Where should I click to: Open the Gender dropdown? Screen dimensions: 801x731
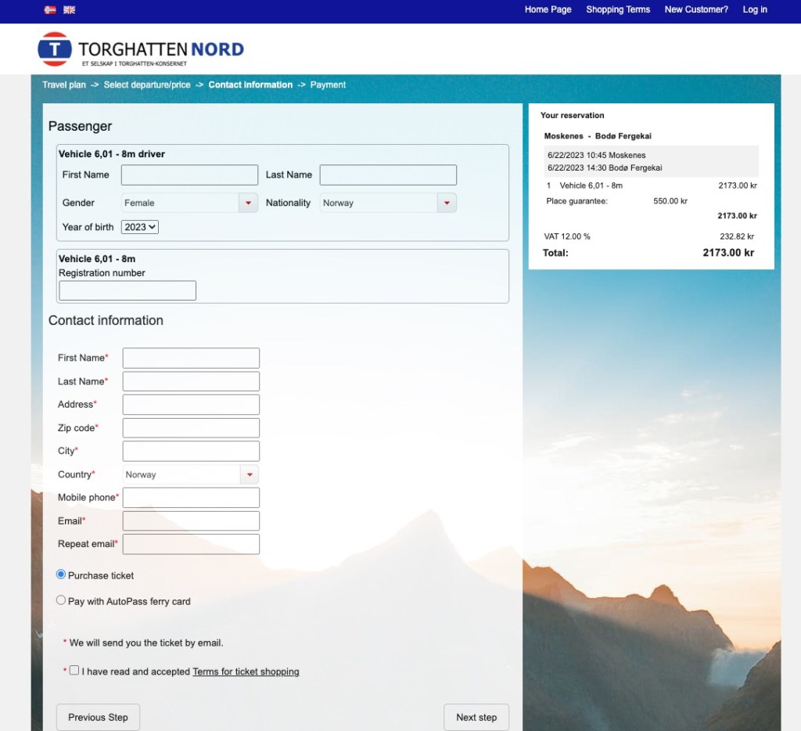click(x=190, y=203)
